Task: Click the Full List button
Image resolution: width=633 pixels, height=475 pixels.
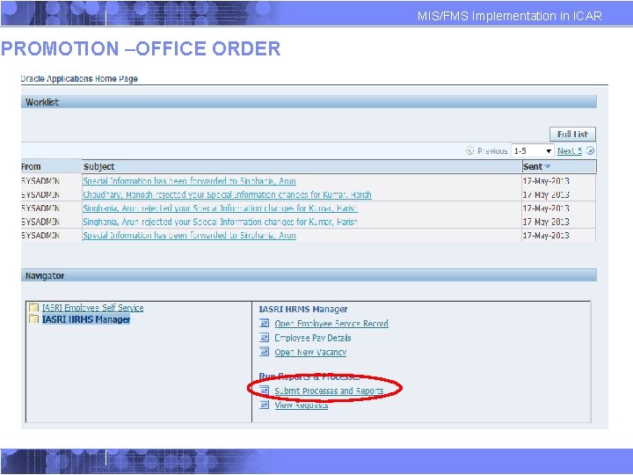Action: [572, 134]
